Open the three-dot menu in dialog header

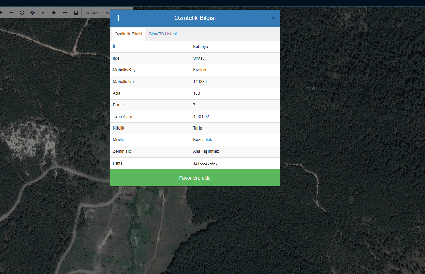(118, 18)
